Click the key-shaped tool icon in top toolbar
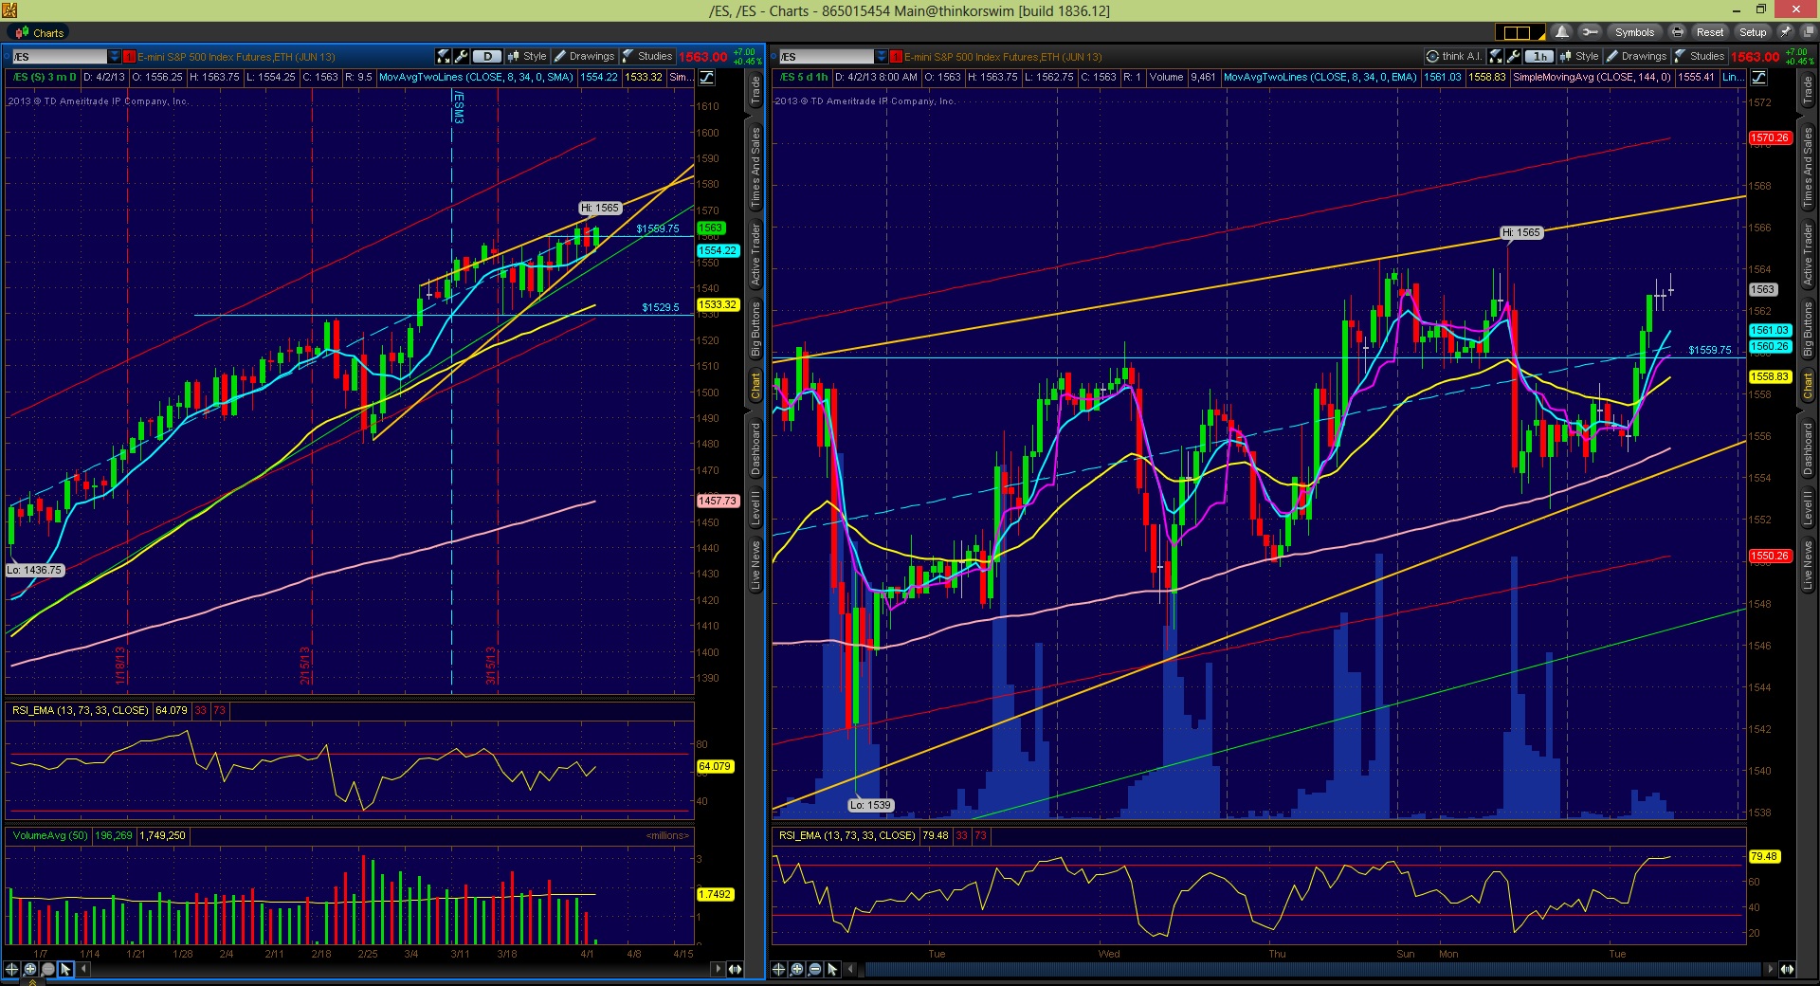Screen dimensions: 1820x986 click(x=1591, y=32)
